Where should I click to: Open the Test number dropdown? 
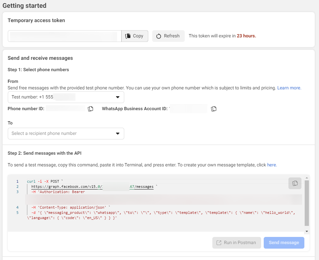(66, 97)
